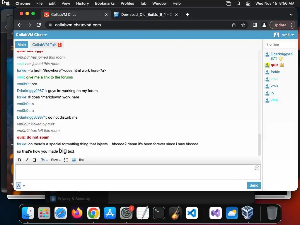Open the vm4 user account menu
This screenshot has height=225, width=300.
pos(288,35)
